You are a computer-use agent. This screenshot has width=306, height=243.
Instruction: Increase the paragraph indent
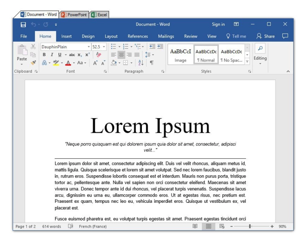(x=160, y=46)
